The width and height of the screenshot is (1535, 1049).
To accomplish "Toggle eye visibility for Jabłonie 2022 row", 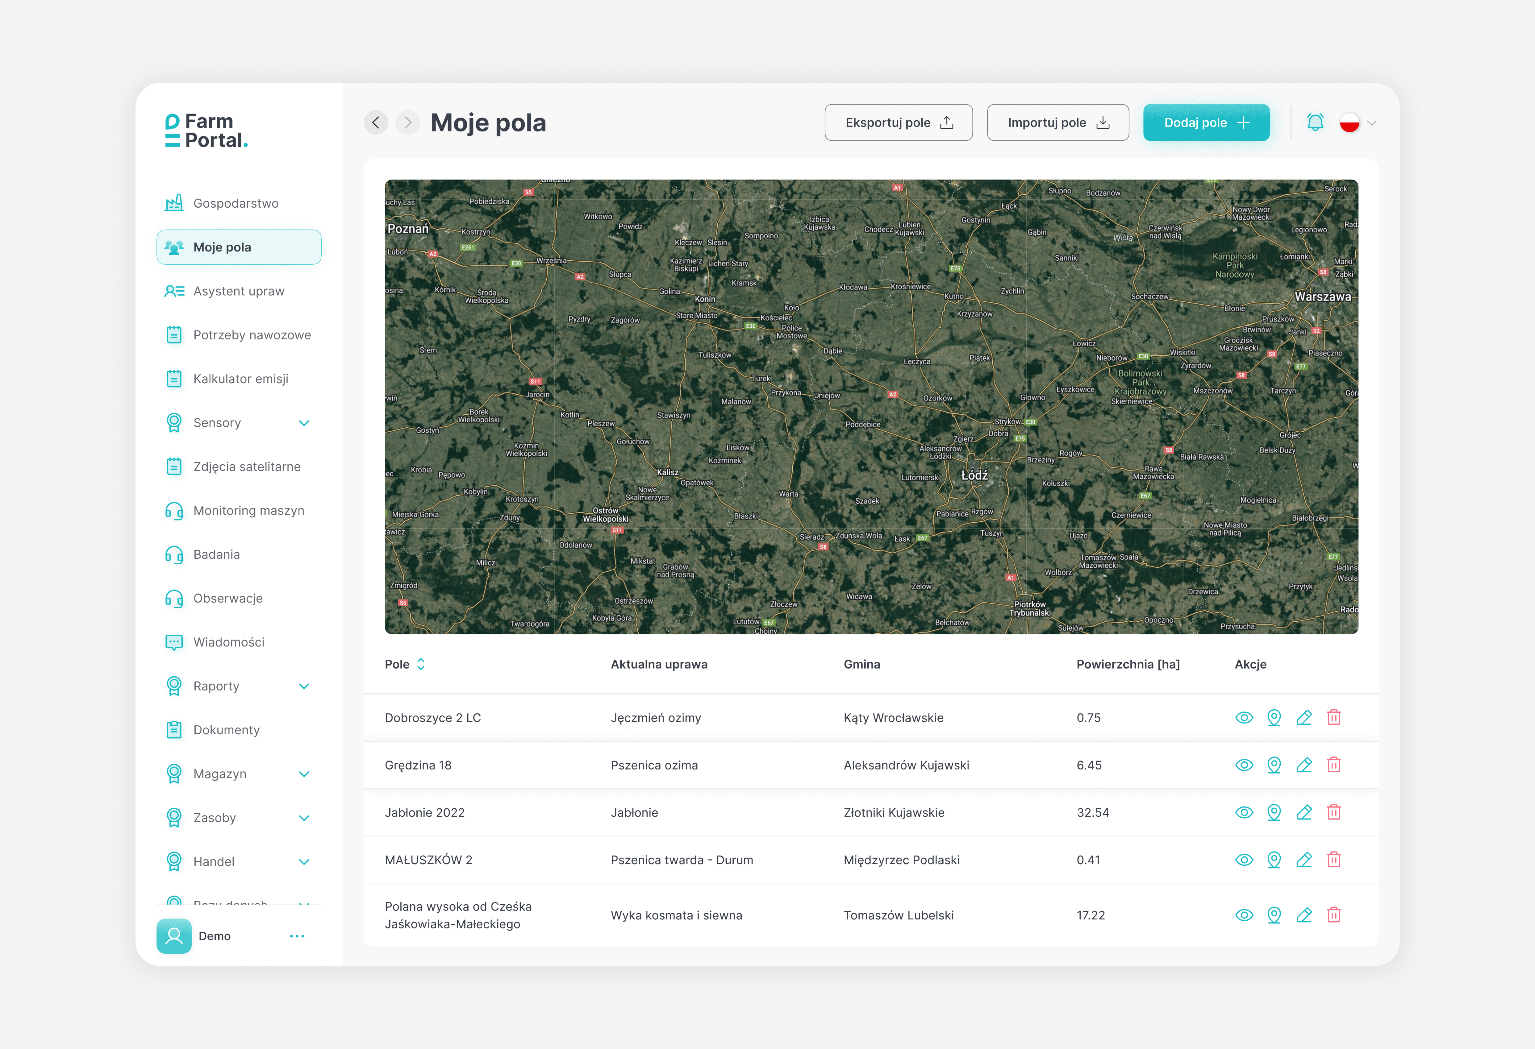I will [1244, 813].
